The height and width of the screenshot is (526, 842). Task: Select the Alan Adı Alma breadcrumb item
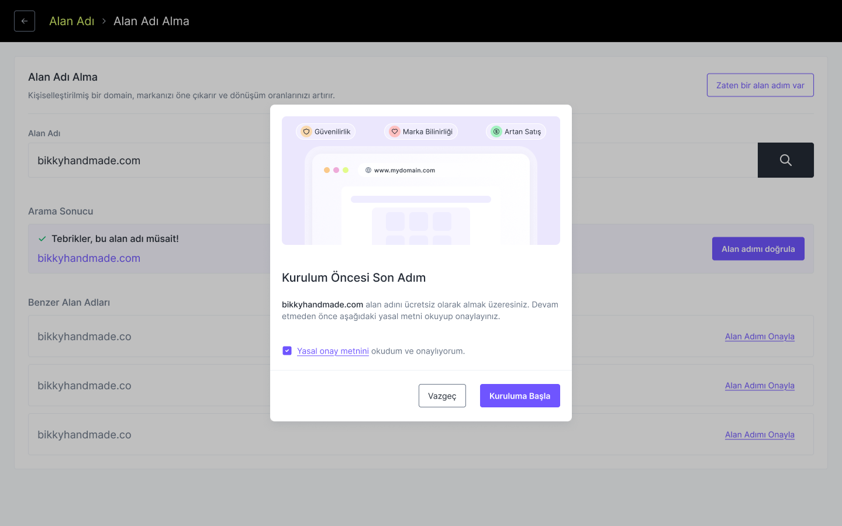tap(151, 21)
